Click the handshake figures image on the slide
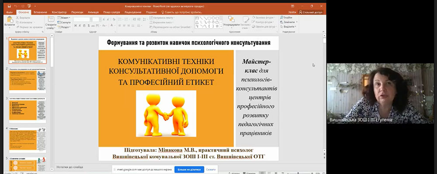The height and width of the screenshot is (174, 437). click(x=166, y=113)
